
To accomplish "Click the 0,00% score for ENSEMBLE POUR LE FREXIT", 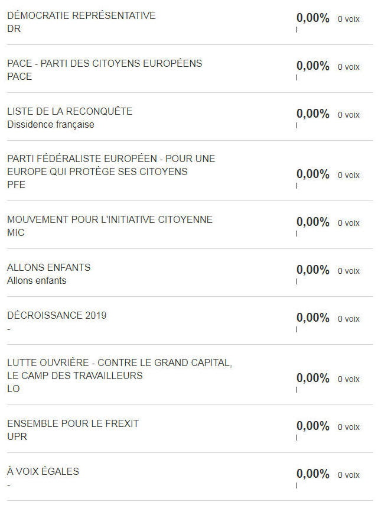I will [x=312, y=426].
